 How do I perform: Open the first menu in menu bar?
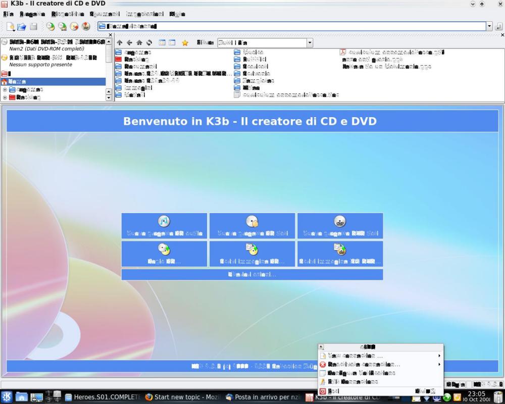point(8,14)
